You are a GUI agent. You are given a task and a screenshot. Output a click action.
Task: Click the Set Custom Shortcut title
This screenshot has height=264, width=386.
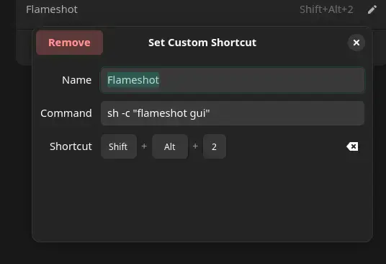202,43
